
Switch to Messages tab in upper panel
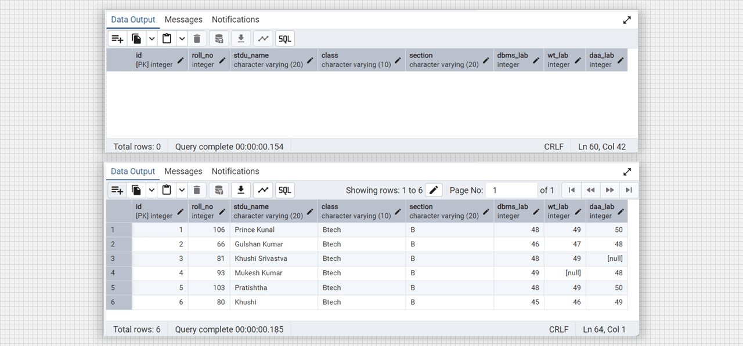coord(183,20)
